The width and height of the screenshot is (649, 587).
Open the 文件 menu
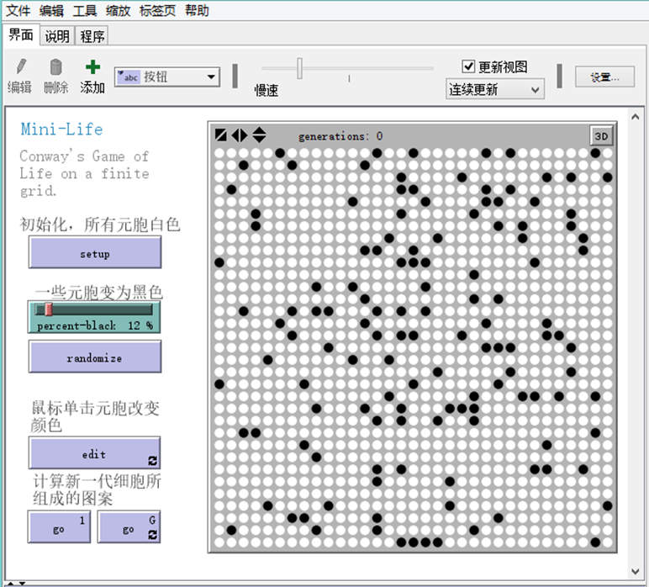[x=18, y=10]
